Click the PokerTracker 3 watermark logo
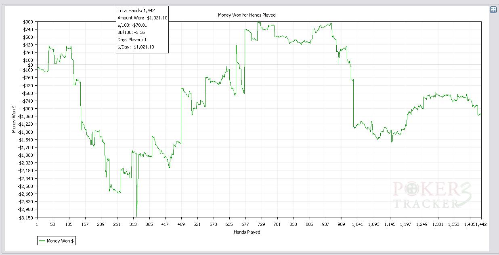 [x=432, y=195]
